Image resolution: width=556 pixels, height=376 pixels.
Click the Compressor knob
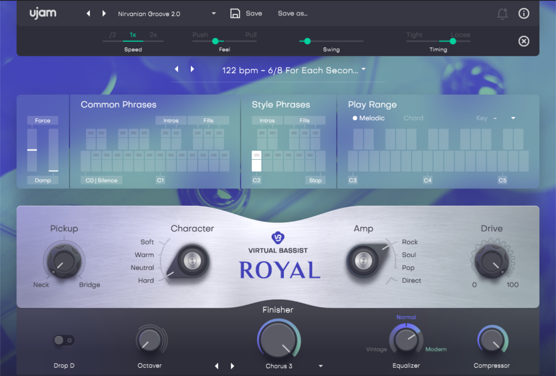tap(492, 340)
